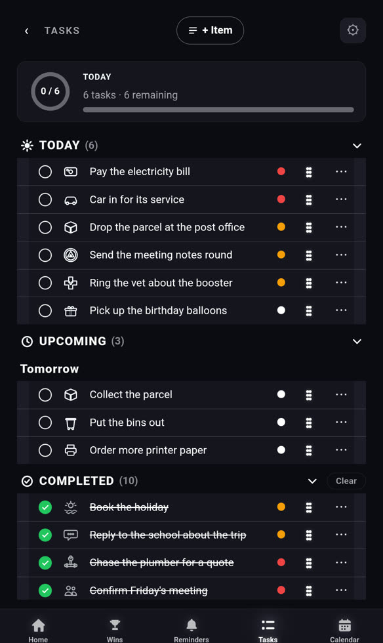Click the parcel box icon beside Collect the parcel
The image size is (383, 643).
[71, 394]
